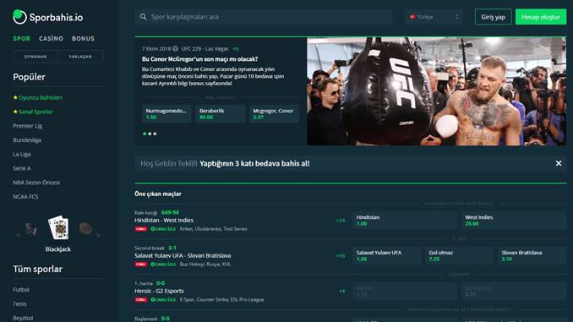This screenshot has width=573, height=322.
Task: Open the Bonus tab
Action: coord(84,38)
